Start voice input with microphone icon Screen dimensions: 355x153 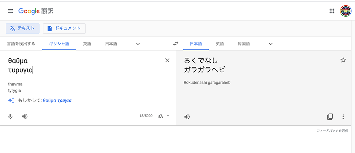click(11, 117)
